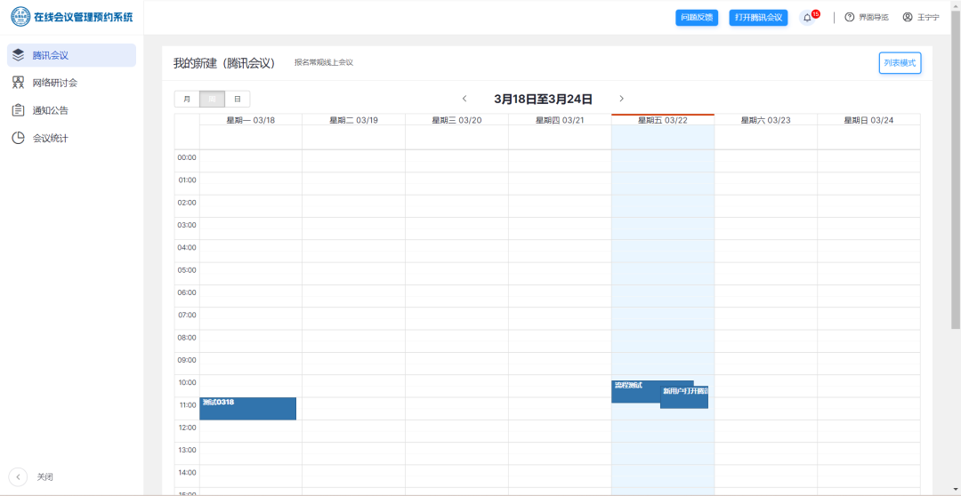Click the 星期三 03/20 column header
The image size is (961, 496).
pyautogui.click(x=456, y=120)
